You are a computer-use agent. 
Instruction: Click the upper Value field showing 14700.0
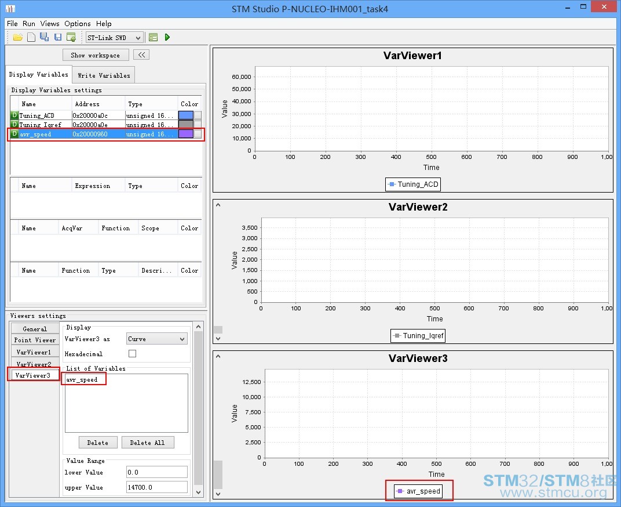point(156,487)
